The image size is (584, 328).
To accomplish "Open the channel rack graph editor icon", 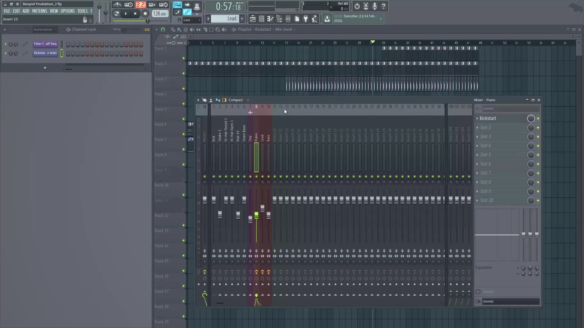I will [147, 29].
